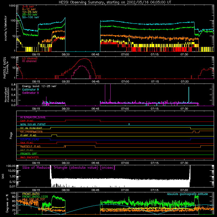Click the A4Z_FLAG label

(x=27, y=150)
